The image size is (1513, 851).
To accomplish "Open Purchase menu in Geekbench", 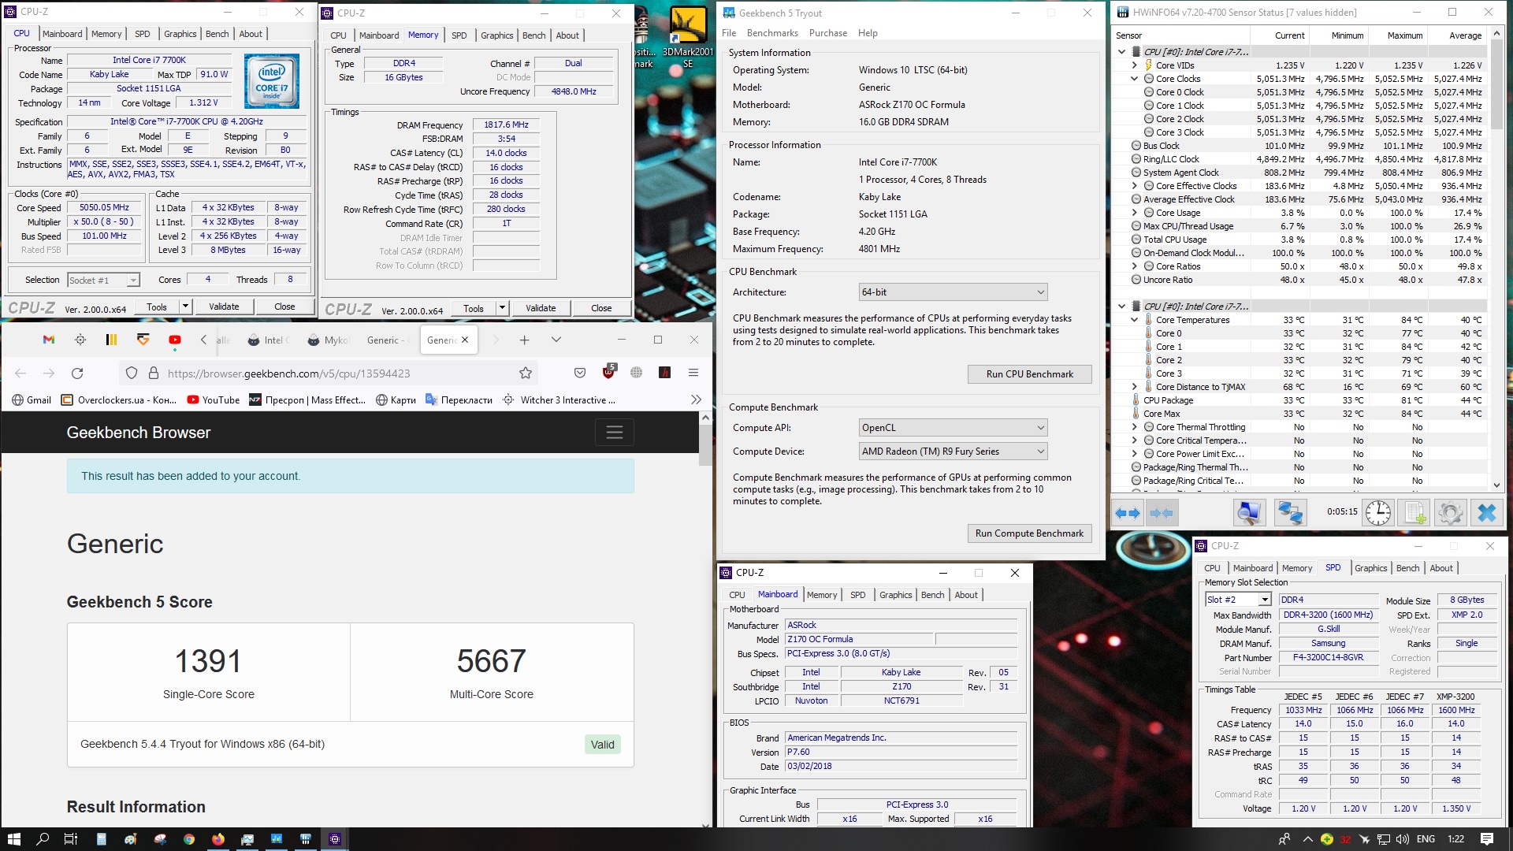I will pos(828,33).
